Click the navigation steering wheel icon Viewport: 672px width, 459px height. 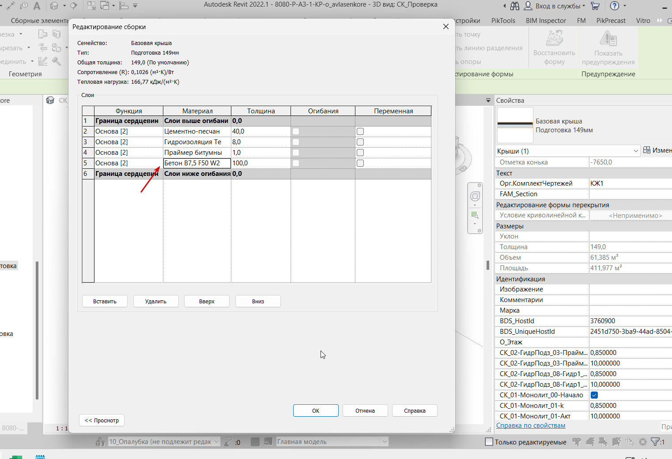click(475, 196)
